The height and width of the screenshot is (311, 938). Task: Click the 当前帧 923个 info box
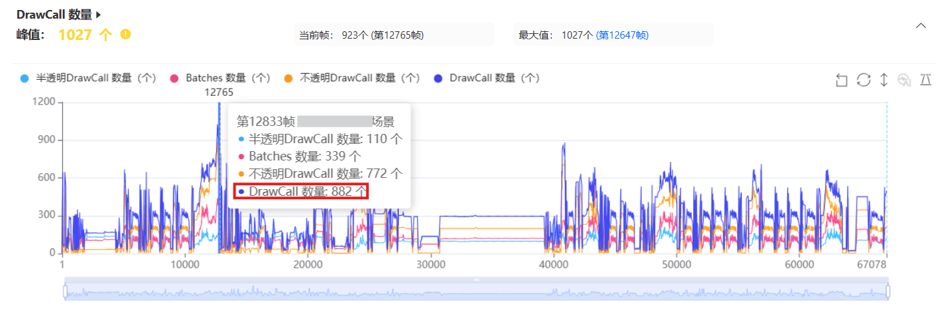394,35
